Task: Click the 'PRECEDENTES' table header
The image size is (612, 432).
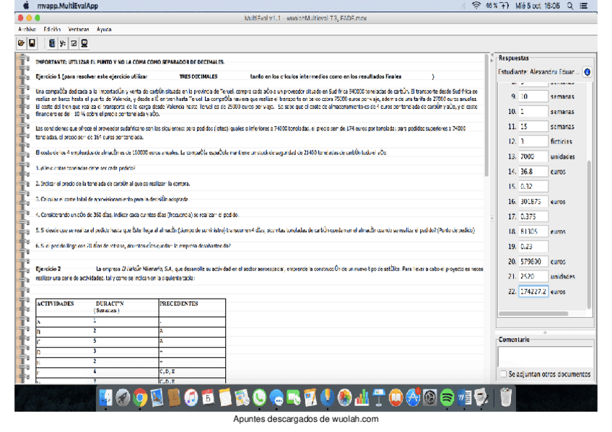Action: [179, 304]
